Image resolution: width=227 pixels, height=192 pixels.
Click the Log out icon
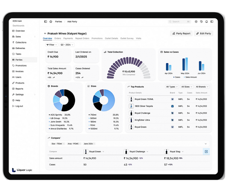13,106
